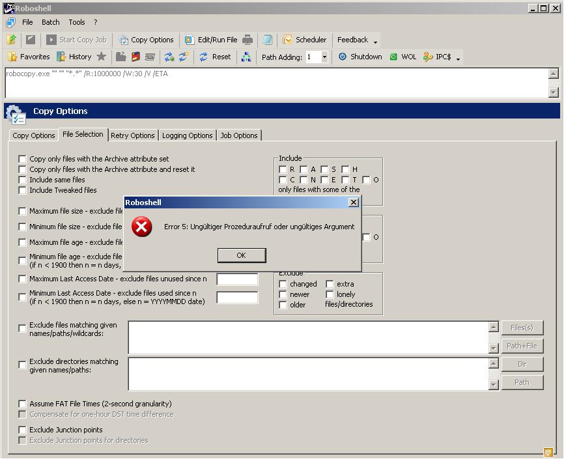Viewport: 566px width, 476px height.
Task: Check Exclude directories matching given names
Action: [22, 365]
